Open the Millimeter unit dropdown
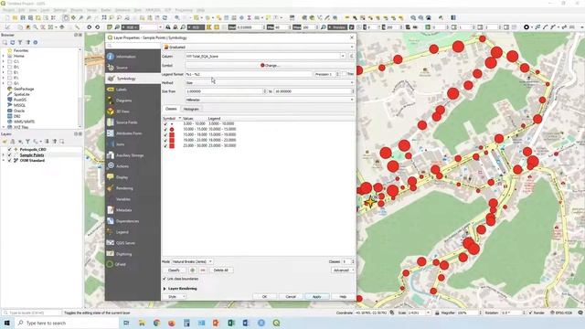Image resolution: width=585 pixels, height=329 pixels. (x=270, y=100)
